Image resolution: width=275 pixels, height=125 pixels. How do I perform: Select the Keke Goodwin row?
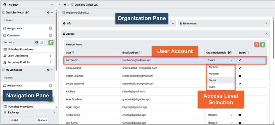[165, 99]
